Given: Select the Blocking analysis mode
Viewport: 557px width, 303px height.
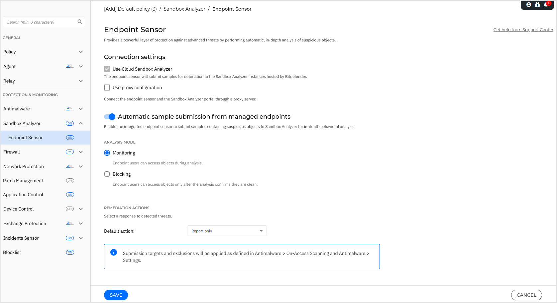Looking at the screenshot, I should pyautogui.click(x=107, y=174).
